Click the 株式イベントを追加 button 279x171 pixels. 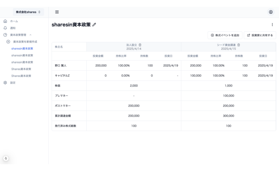(x=225, y=35)
